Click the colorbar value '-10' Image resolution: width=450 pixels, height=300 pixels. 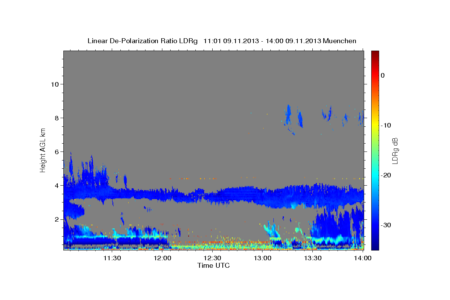(386, 125)
